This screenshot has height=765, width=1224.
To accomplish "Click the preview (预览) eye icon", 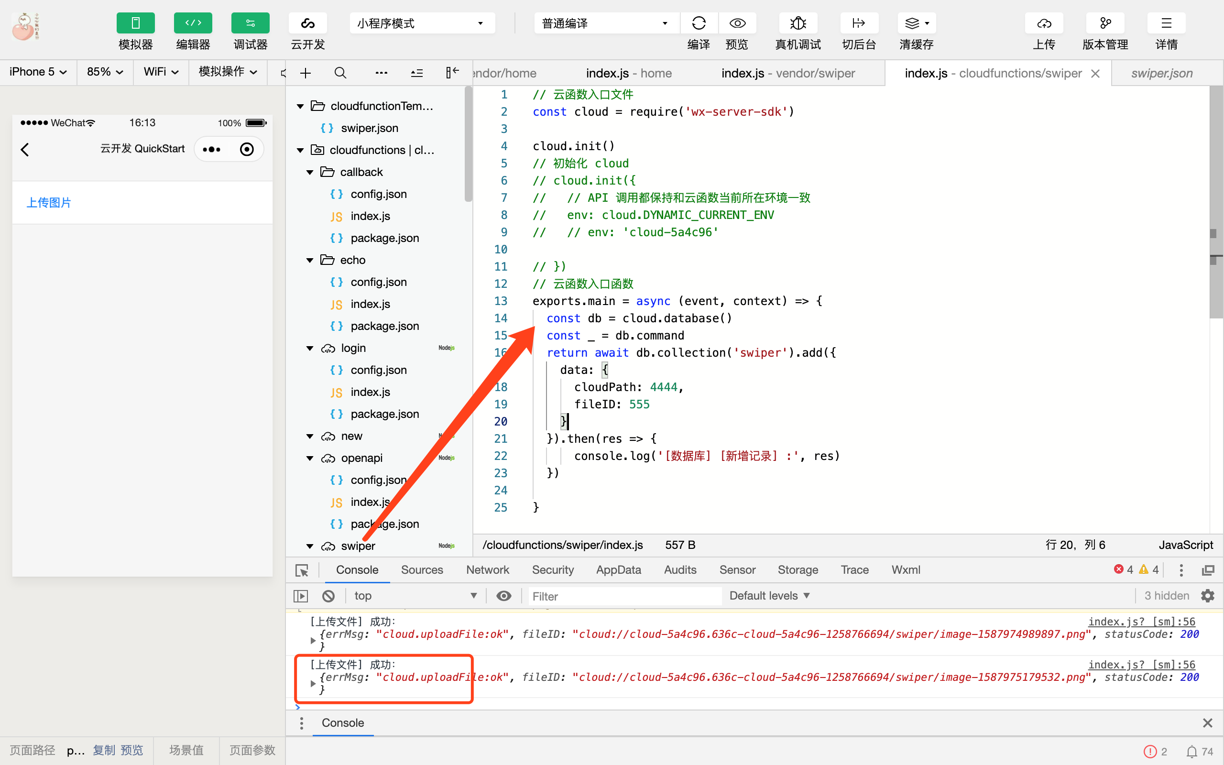I will pos(737,23).
